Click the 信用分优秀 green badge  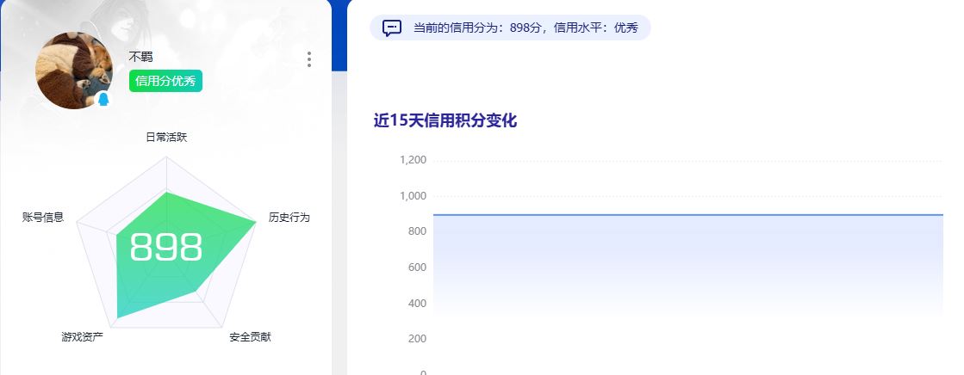click(x=165, y=81)
